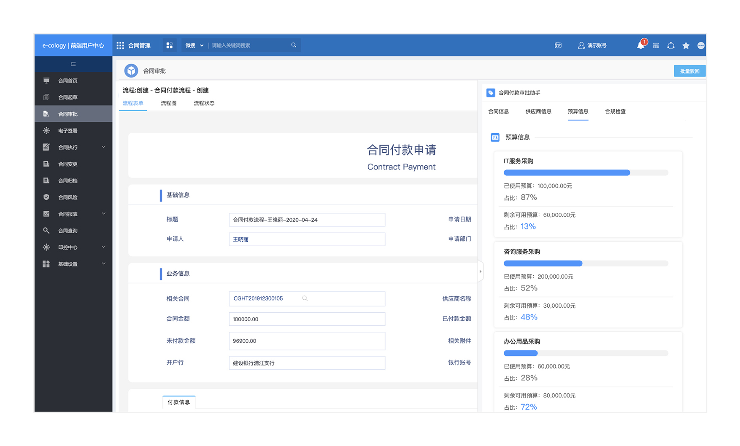740x446 pixels.
Task: Click the 演示账号 user account icon
Action: point(581,46)
